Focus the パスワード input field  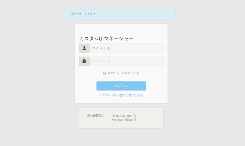(x=126, y=61)
